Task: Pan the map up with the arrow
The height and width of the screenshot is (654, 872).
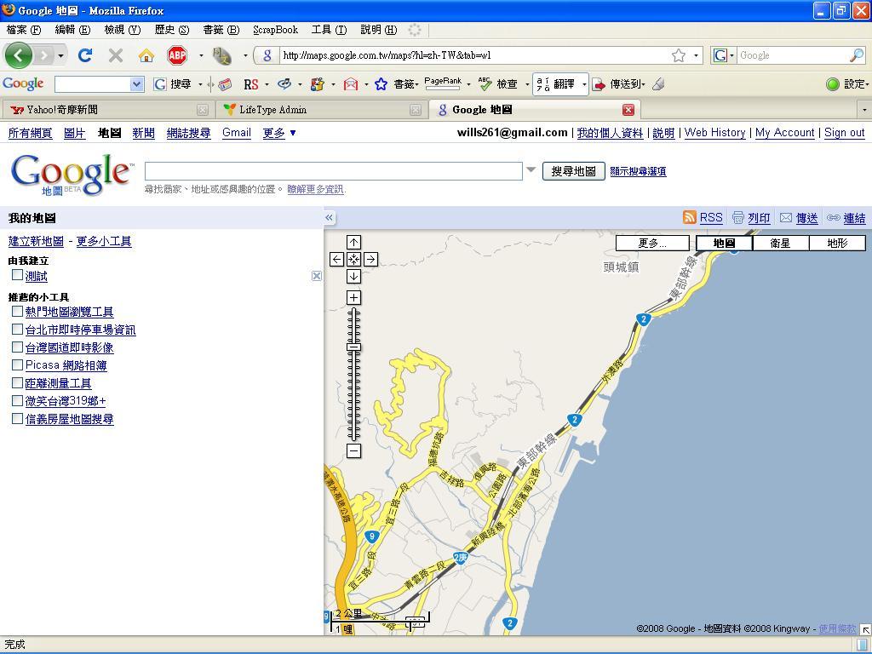Action: point(353,242)
